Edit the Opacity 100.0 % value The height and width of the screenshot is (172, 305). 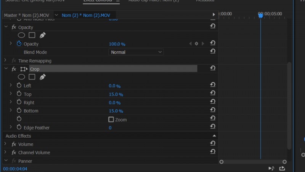117,44
